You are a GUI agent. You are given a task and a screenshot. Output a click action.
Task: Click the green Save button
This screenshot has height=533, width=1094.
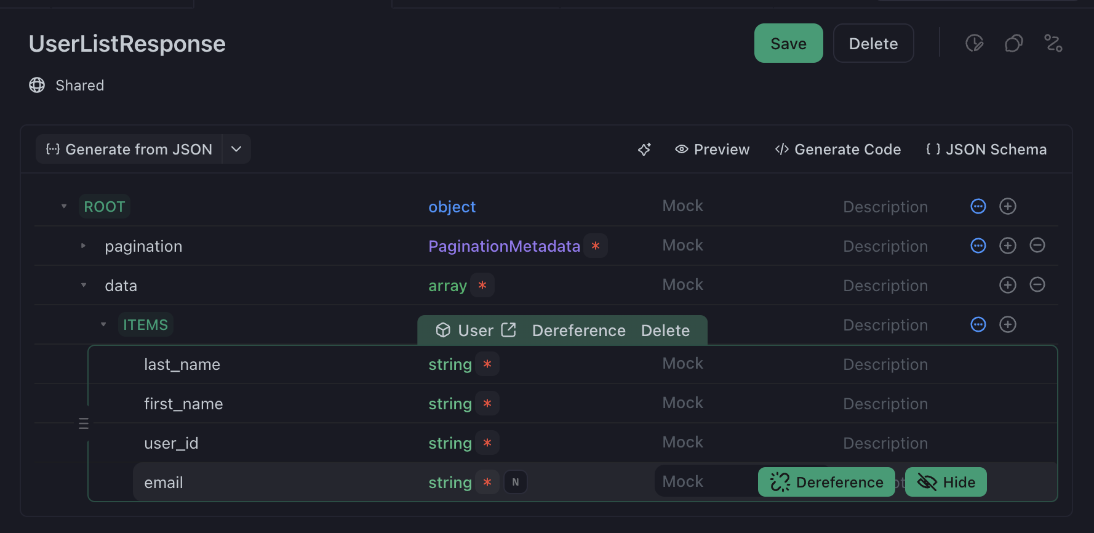pyautogui.click(x=788, y=44)
